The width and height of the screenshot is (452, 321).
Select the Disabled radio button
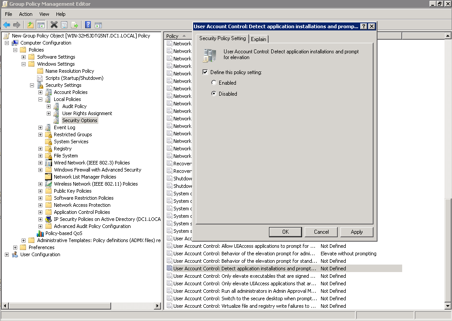[x=214, y=94]
